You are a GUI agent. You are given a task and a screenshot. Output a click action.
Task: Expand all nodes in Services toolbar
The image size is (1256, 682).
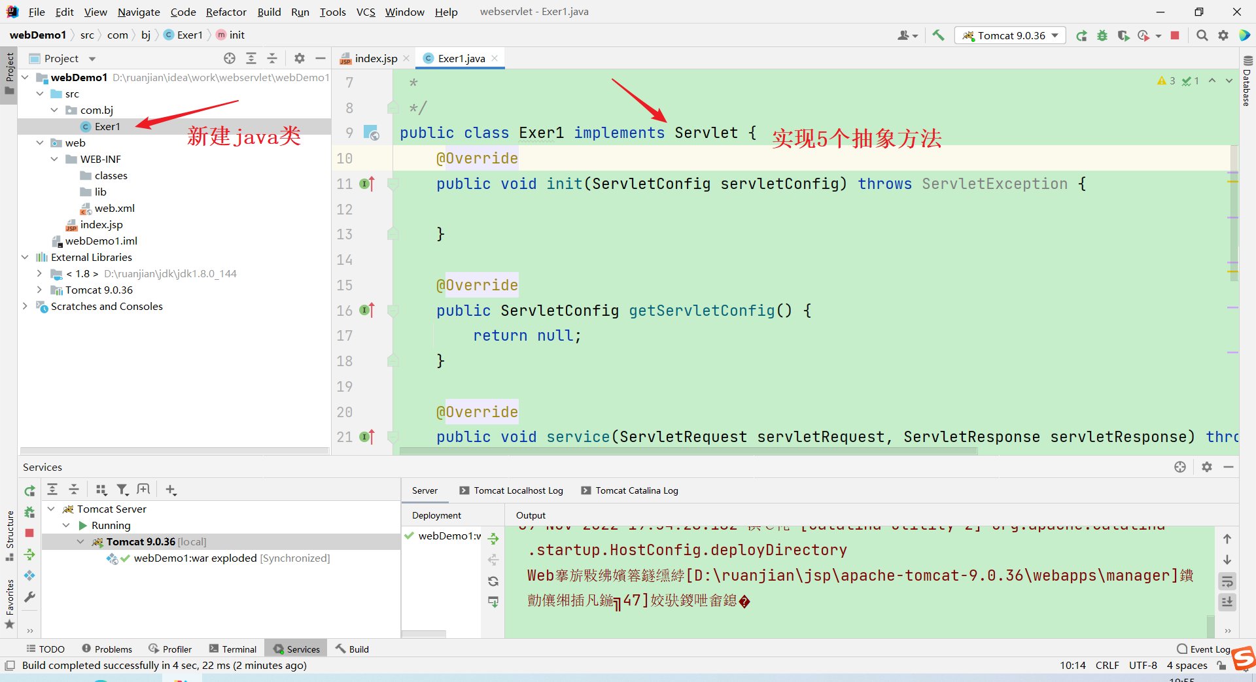point(52,489)
